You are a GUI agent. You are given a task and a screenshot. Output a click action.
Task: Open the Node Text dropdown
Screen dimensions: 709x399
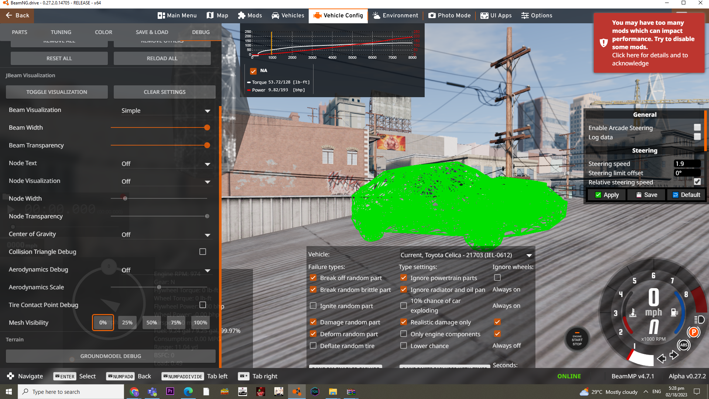(x=166, y=164)
